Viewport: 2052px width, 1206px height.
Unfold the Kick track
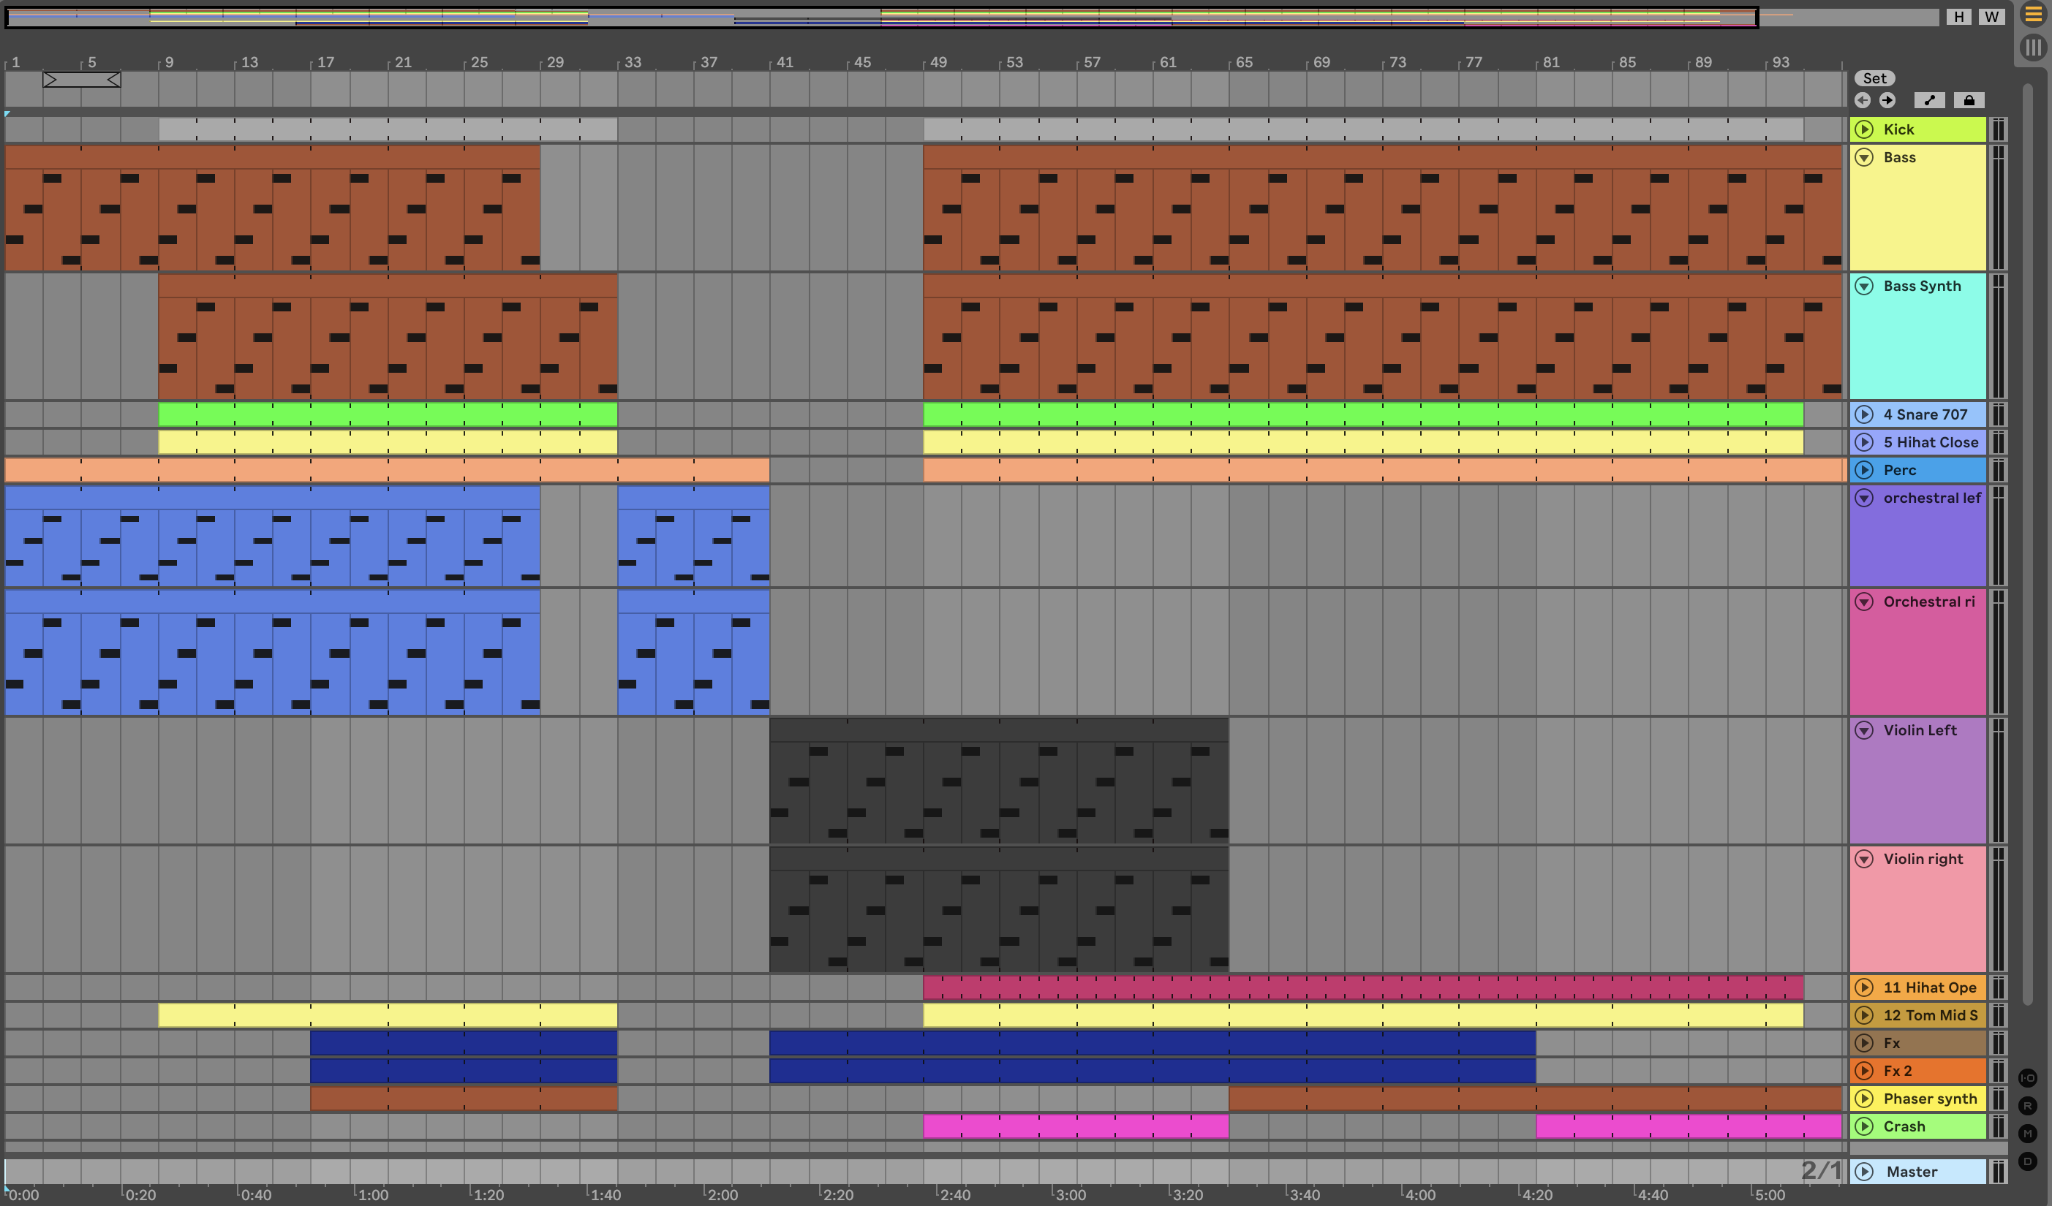pos(1864,129)
